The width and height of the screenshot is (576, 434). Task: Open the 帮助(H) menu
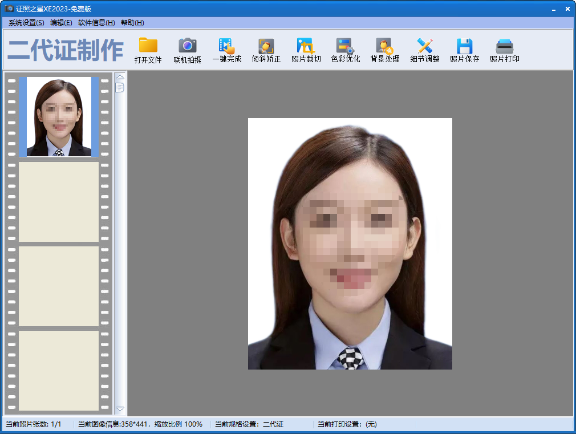132,23
